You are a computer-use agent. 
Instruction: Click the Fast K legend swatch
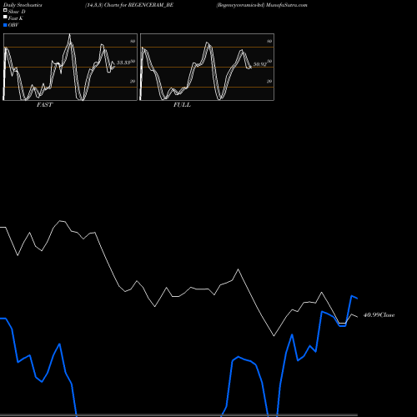click(x=5, y=18)
